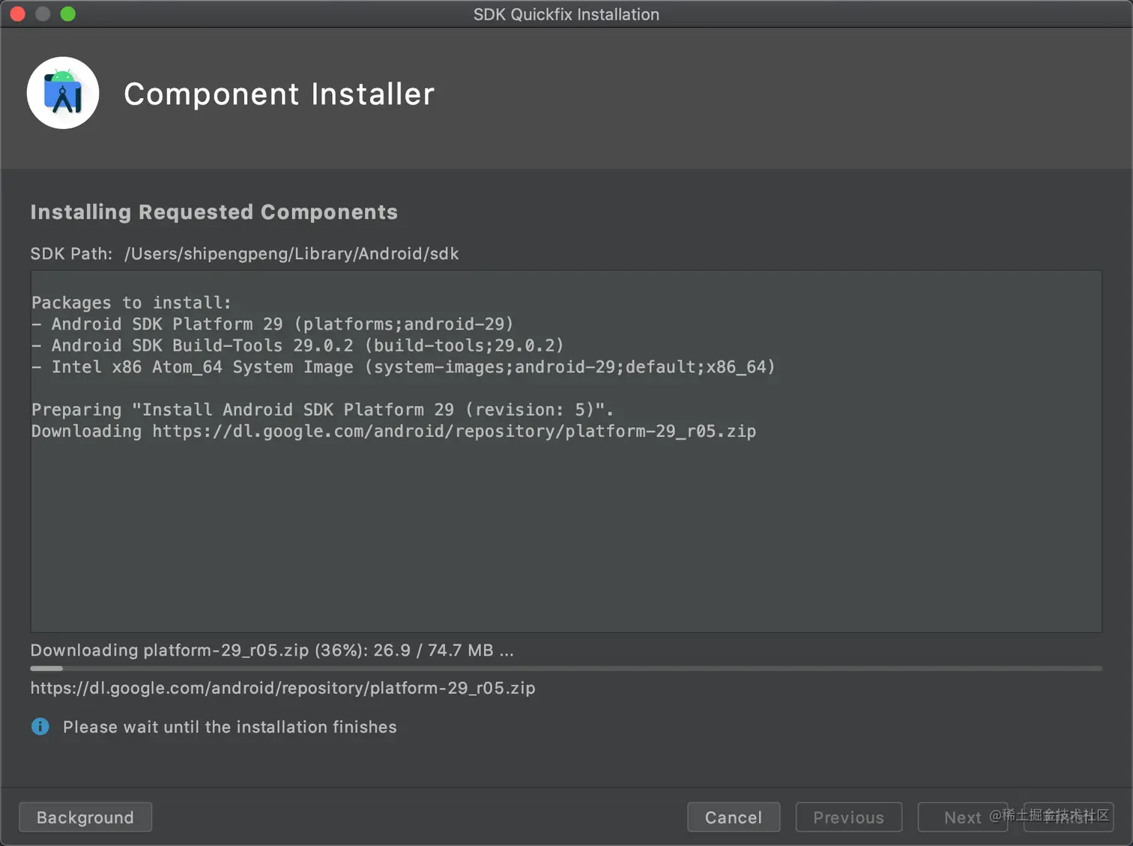
Task: Click the Android Studio logo icon
Action: [x=63, y=93]
